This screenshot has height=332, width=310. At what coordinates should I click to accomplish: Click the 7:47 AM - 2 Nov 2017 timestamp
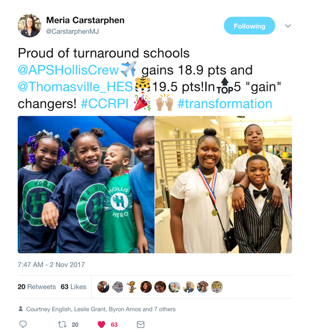51,265
